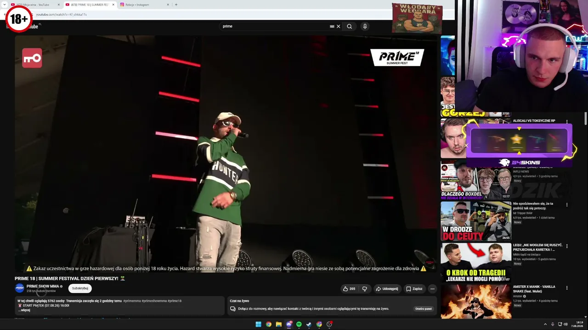Click the volume icon in system tray

tap(565, 324)
